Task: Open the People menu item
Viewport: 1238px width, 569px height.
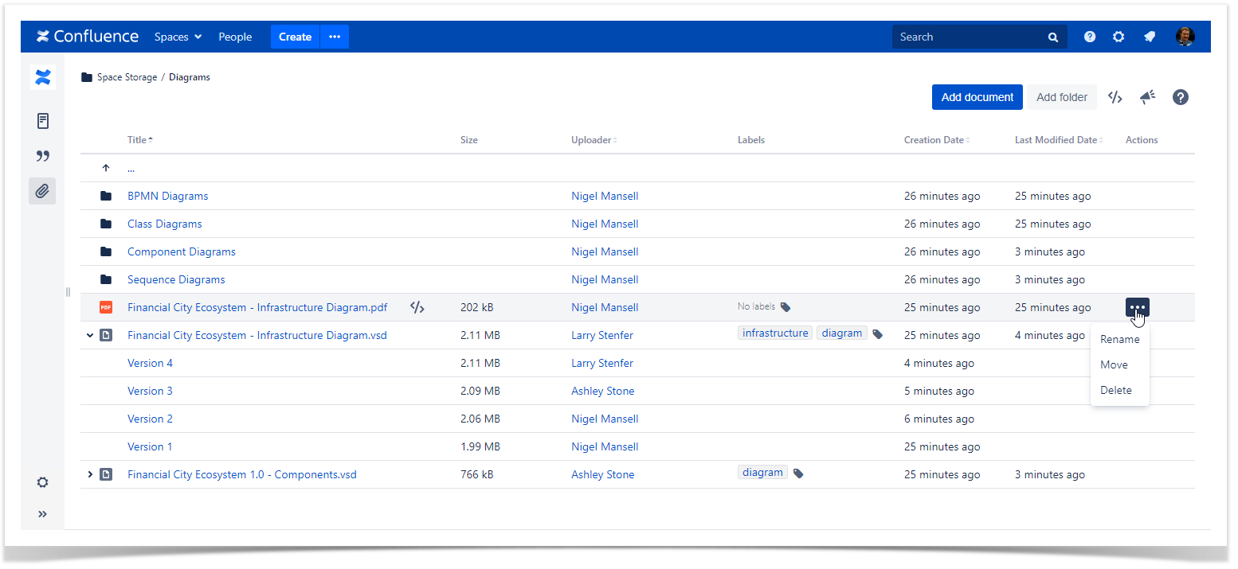Action: [235, 37]
